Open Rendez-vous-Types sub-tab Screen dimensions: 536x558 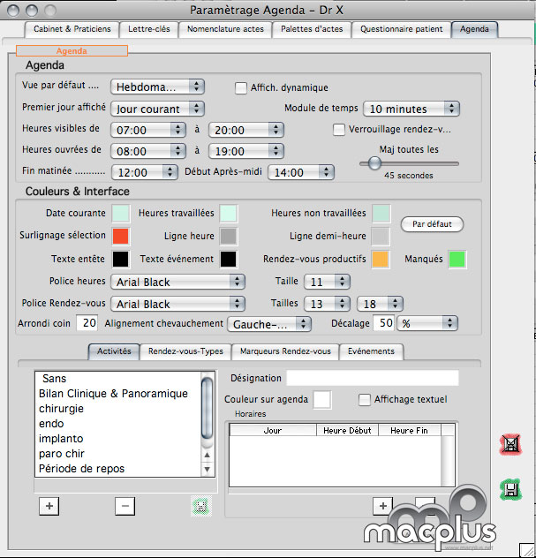[x=185, y=351]
